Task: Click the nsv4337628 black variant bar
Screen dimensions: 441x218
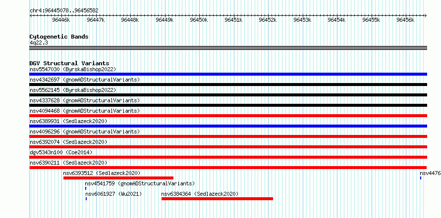Action: 228,105
